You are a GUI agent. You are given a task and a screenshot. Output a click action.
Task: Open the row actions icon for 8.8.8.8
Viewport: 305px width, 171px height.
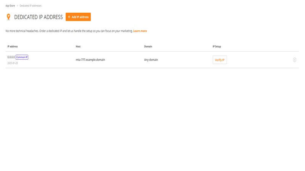pos(295,60)
